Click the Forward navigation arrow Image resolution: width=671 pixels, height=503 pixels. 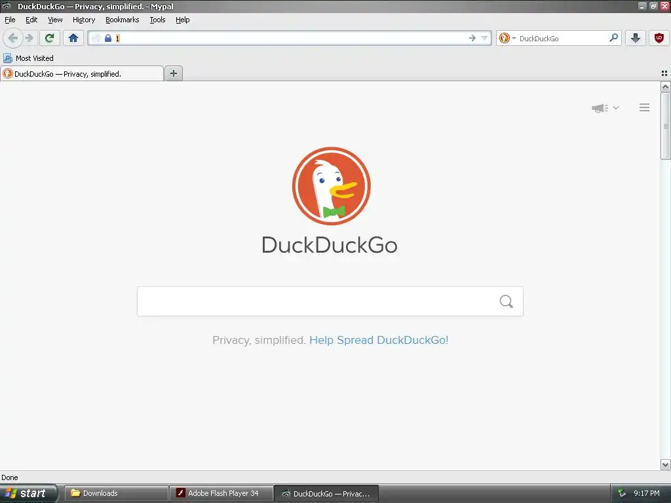click(x=29, y=38)
